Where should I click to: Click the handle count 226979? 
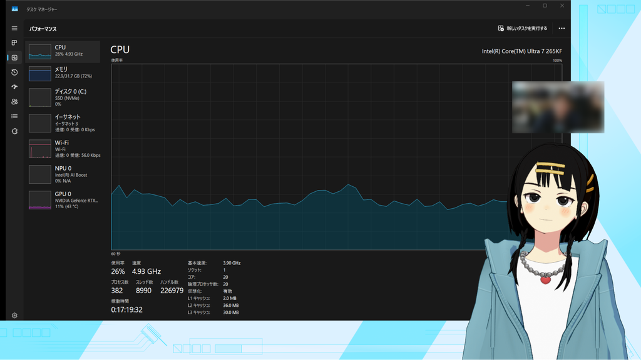point(172,291)
